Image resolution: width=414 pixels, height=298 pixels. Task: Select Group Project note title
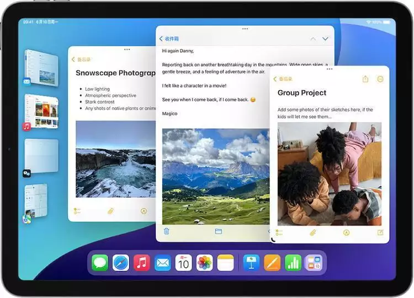(302, 93)
